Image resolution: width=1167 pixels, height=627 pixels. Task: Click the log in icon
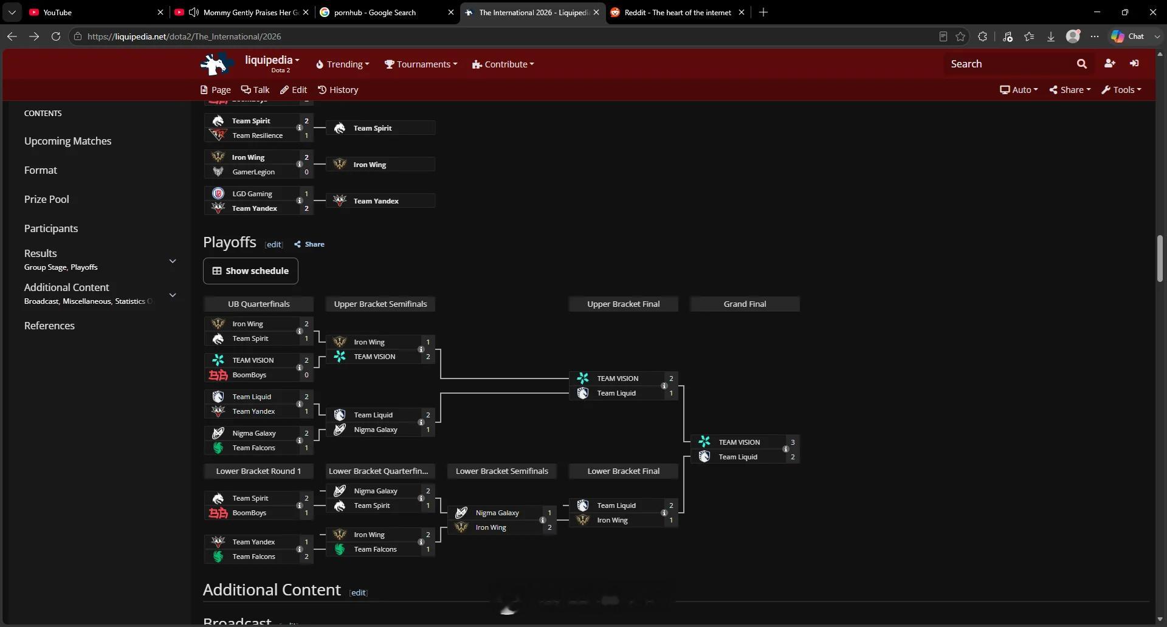tap(1134, 63)
